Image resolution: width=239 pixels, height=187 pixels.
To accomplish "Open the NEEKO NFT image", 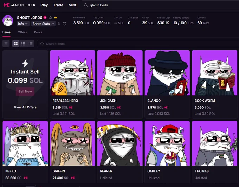I will (25, 143).
